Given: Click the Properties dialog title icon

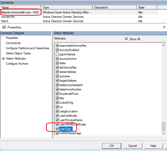Looking at the screenshot, I should click(x=4, y=27).
